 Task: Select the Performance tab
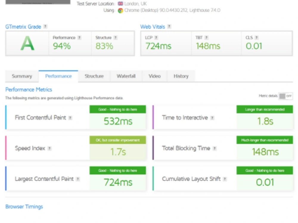coord(58,76)
